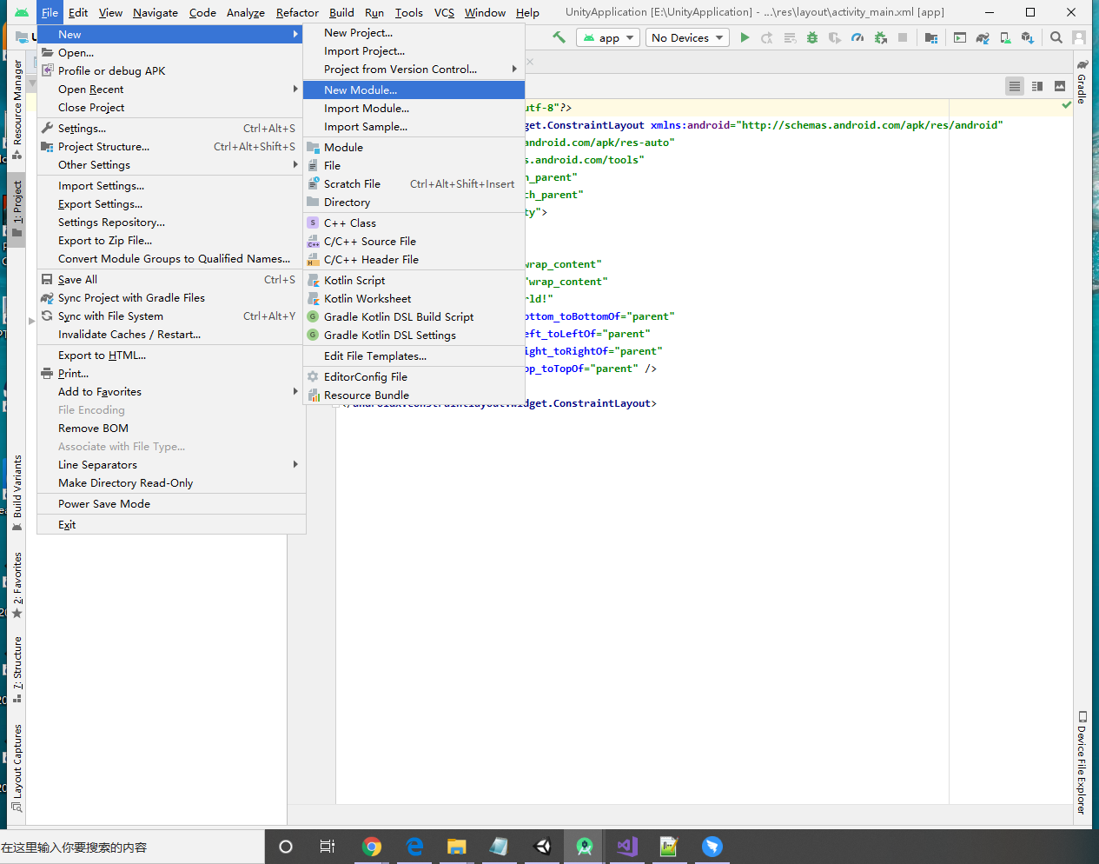
Task: Click Sync Project with Gradle Files elephant icon
Action: [x=983, y=37]
